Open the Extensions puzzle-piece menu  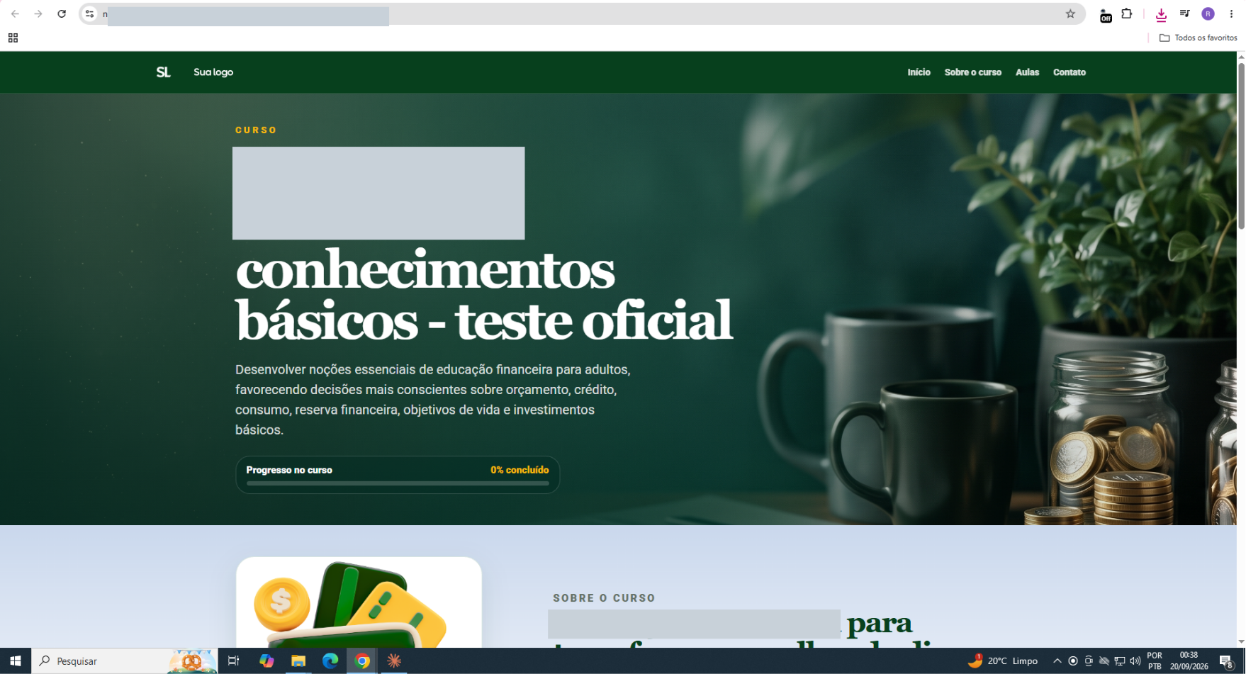(1126, 14)
